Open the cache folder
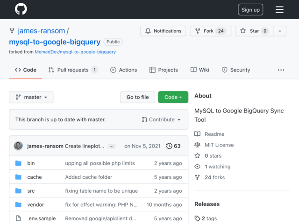This screenshot has height=224, width=299. [35, 177]
